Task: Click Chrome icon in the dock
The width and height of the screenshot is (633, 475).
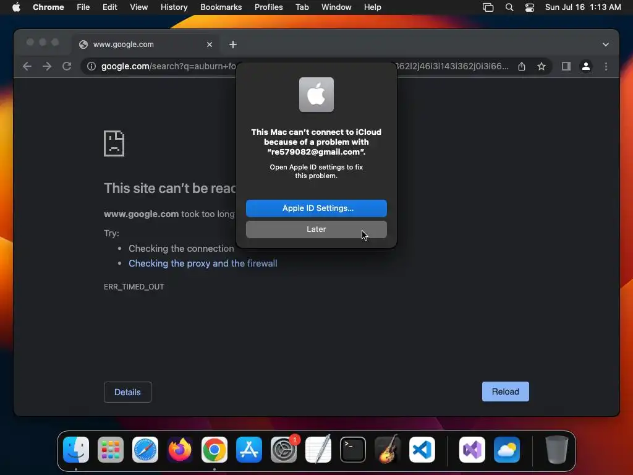Action: 215,450
